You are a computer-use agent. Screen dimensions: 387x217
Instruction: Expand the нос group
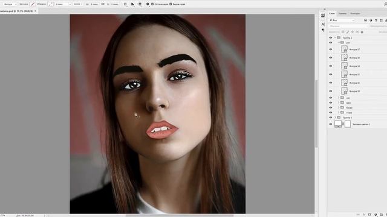pyautogui.click(x=339, y=98)
